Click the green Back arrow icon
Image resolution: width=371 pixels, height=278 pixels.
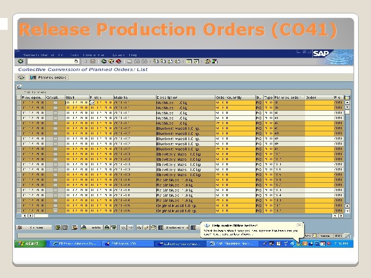(104, 61)
